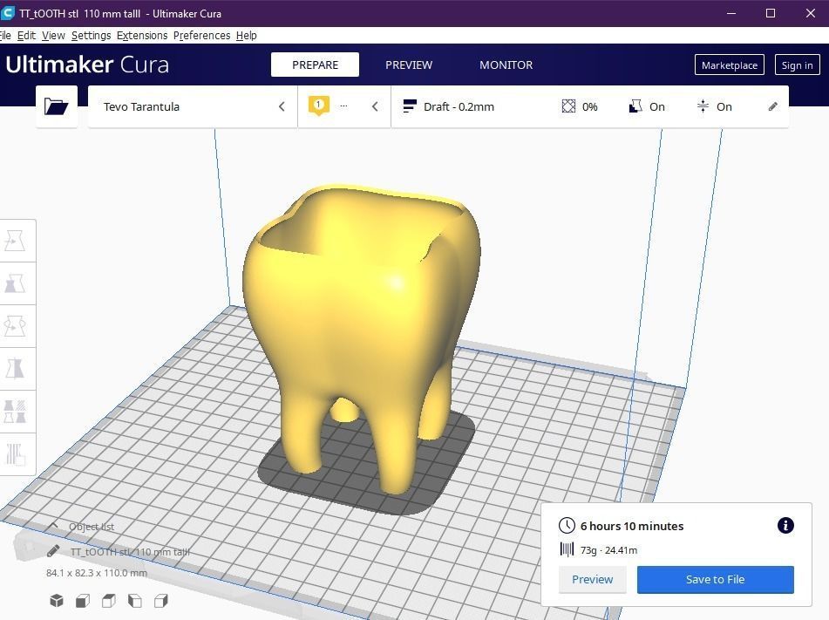The width and height of the screenshot is (829, 620).
Task: Open the Settings menu
Action: tap(91, 36)
